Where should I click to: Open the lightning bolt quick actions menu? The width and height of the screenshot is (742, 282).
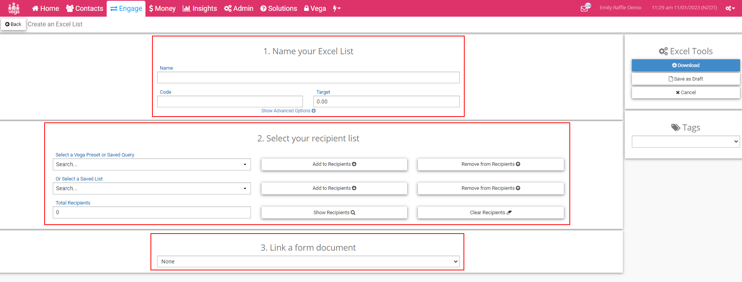(336, 9)
